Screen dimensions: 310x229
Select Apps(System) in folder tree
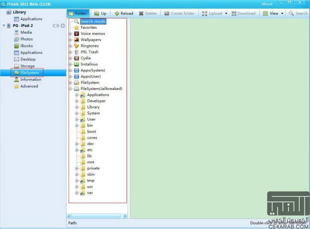coord(93,70)
